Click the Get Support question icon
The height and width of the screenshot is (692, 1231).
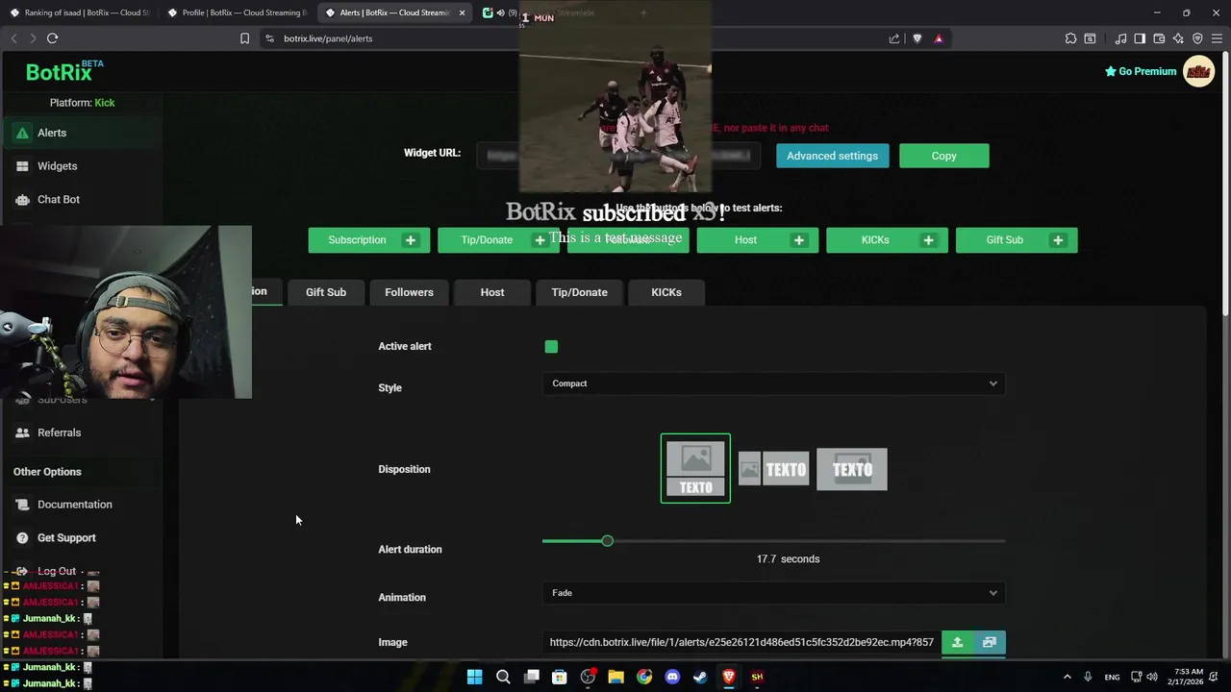coord(22,537)
